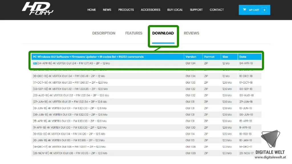Download the 10-JAN-18 4K VERTEX GUI 1.13 package

pyautogui.click(x=69, y=140)
